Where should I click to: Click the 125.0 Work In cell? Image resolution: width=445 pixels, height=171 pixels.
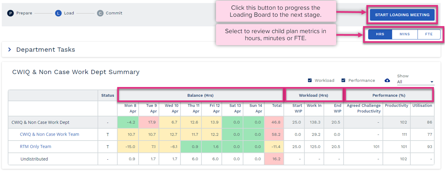pyautogui.click(x=314, y=147)
